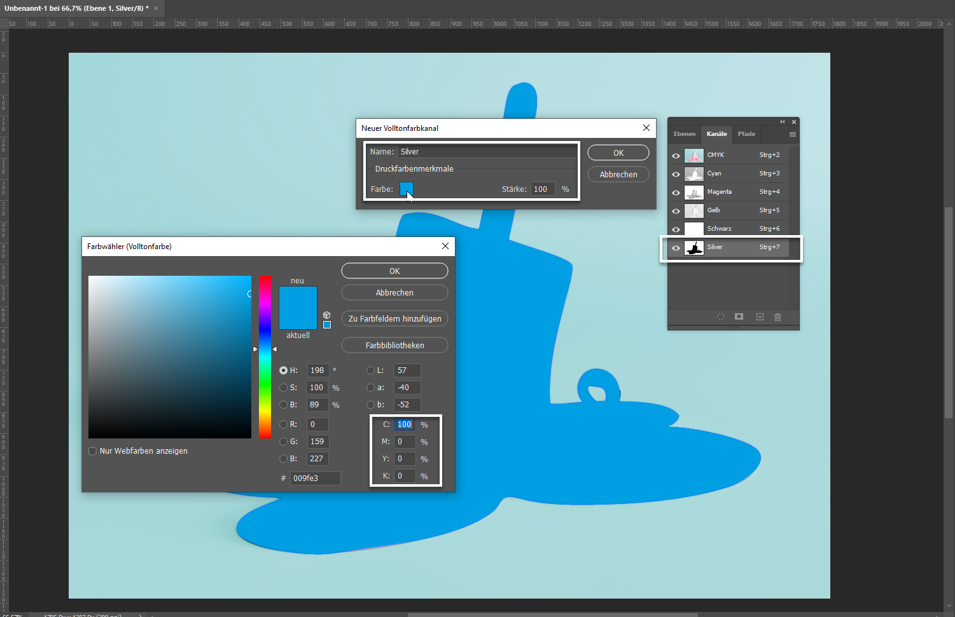955x617 pixels.
Task: Click the Name field containing Silver
Action: [x=487, y=152]
